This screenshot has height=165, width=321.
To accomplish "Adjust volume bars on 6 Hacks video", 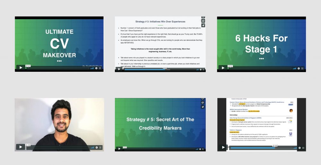I will (294, 69).
